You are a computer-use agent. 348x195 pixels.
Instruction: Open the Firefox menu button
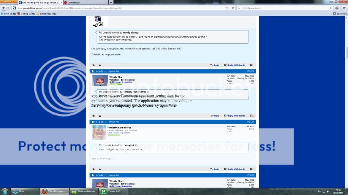coord(8,2)
